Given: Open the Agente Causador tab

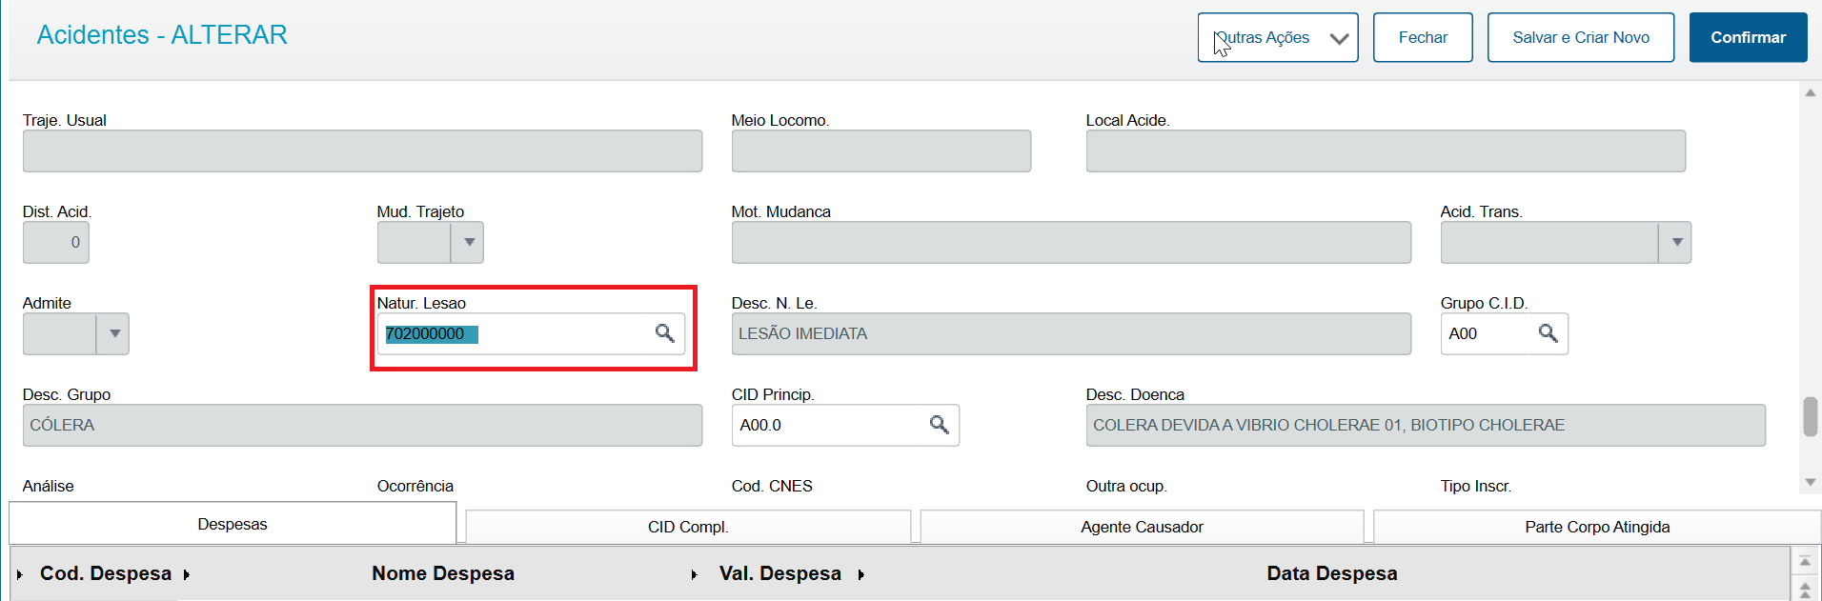Looking at the screenshot, I should [x=1142, y=527].
